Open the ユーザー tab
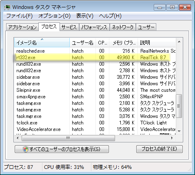 click(x=146, y=27)
